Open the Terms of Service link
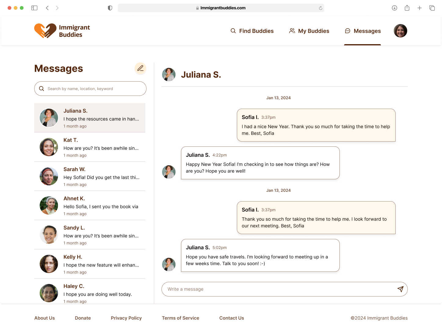This screenshot has width=442, height=333. (180, 318)
